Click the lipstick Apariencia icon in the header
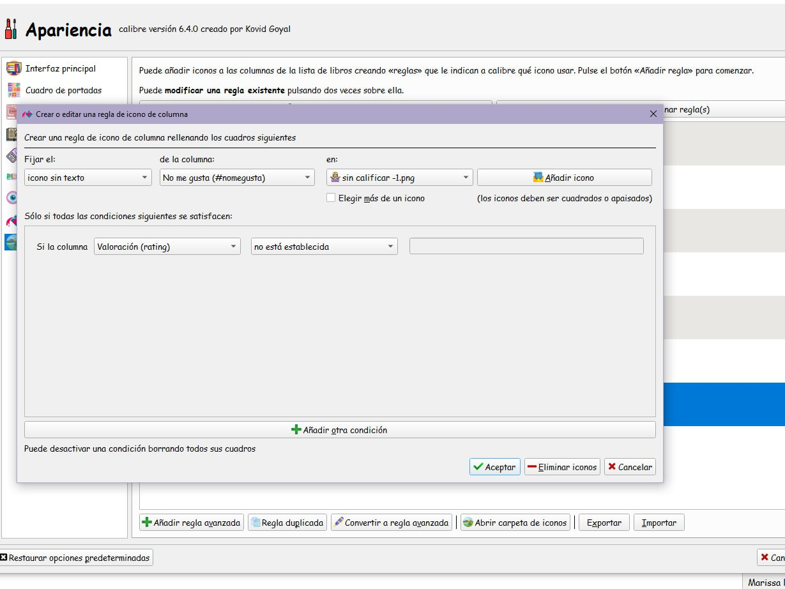785x589 pixels. point(11,29)
